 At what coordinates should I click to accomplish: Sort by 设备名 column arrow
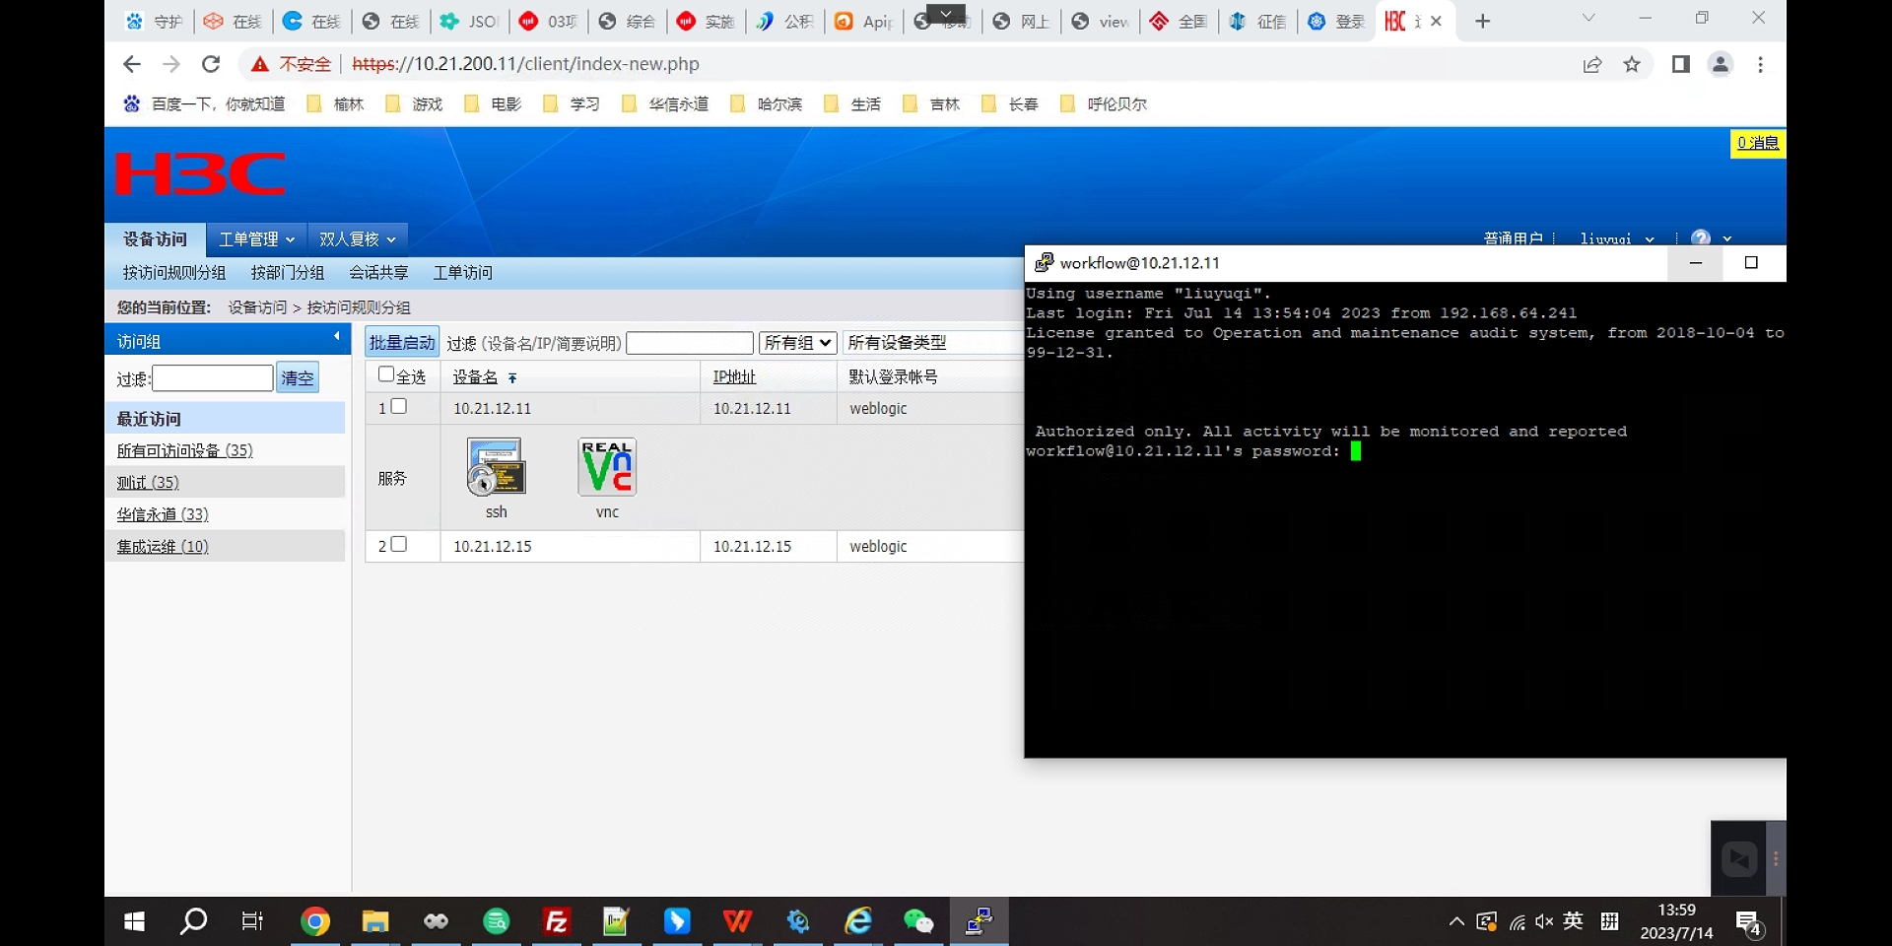(x=512, y=378)
